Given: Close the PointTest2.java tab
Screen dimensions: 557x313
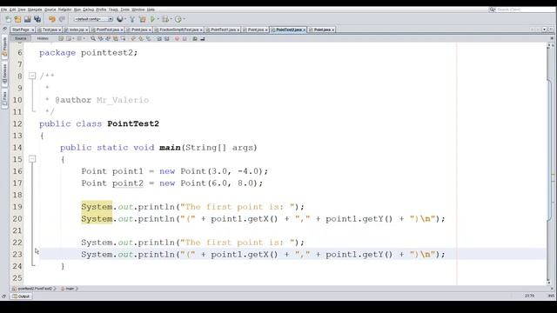Looking at the screenshot, I should (304, 30).
